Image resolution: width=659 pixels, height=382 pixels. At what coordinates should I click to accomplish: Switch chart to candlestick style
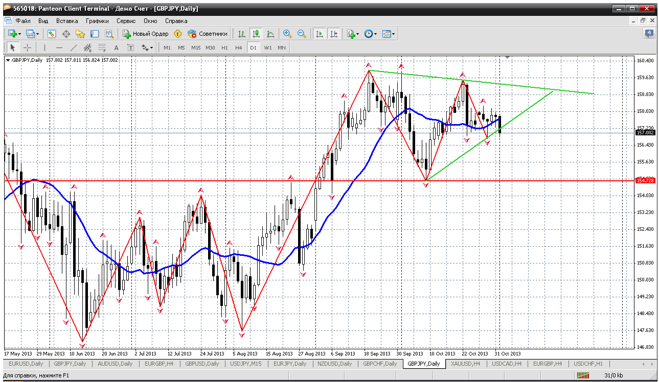tap(256, 34)
